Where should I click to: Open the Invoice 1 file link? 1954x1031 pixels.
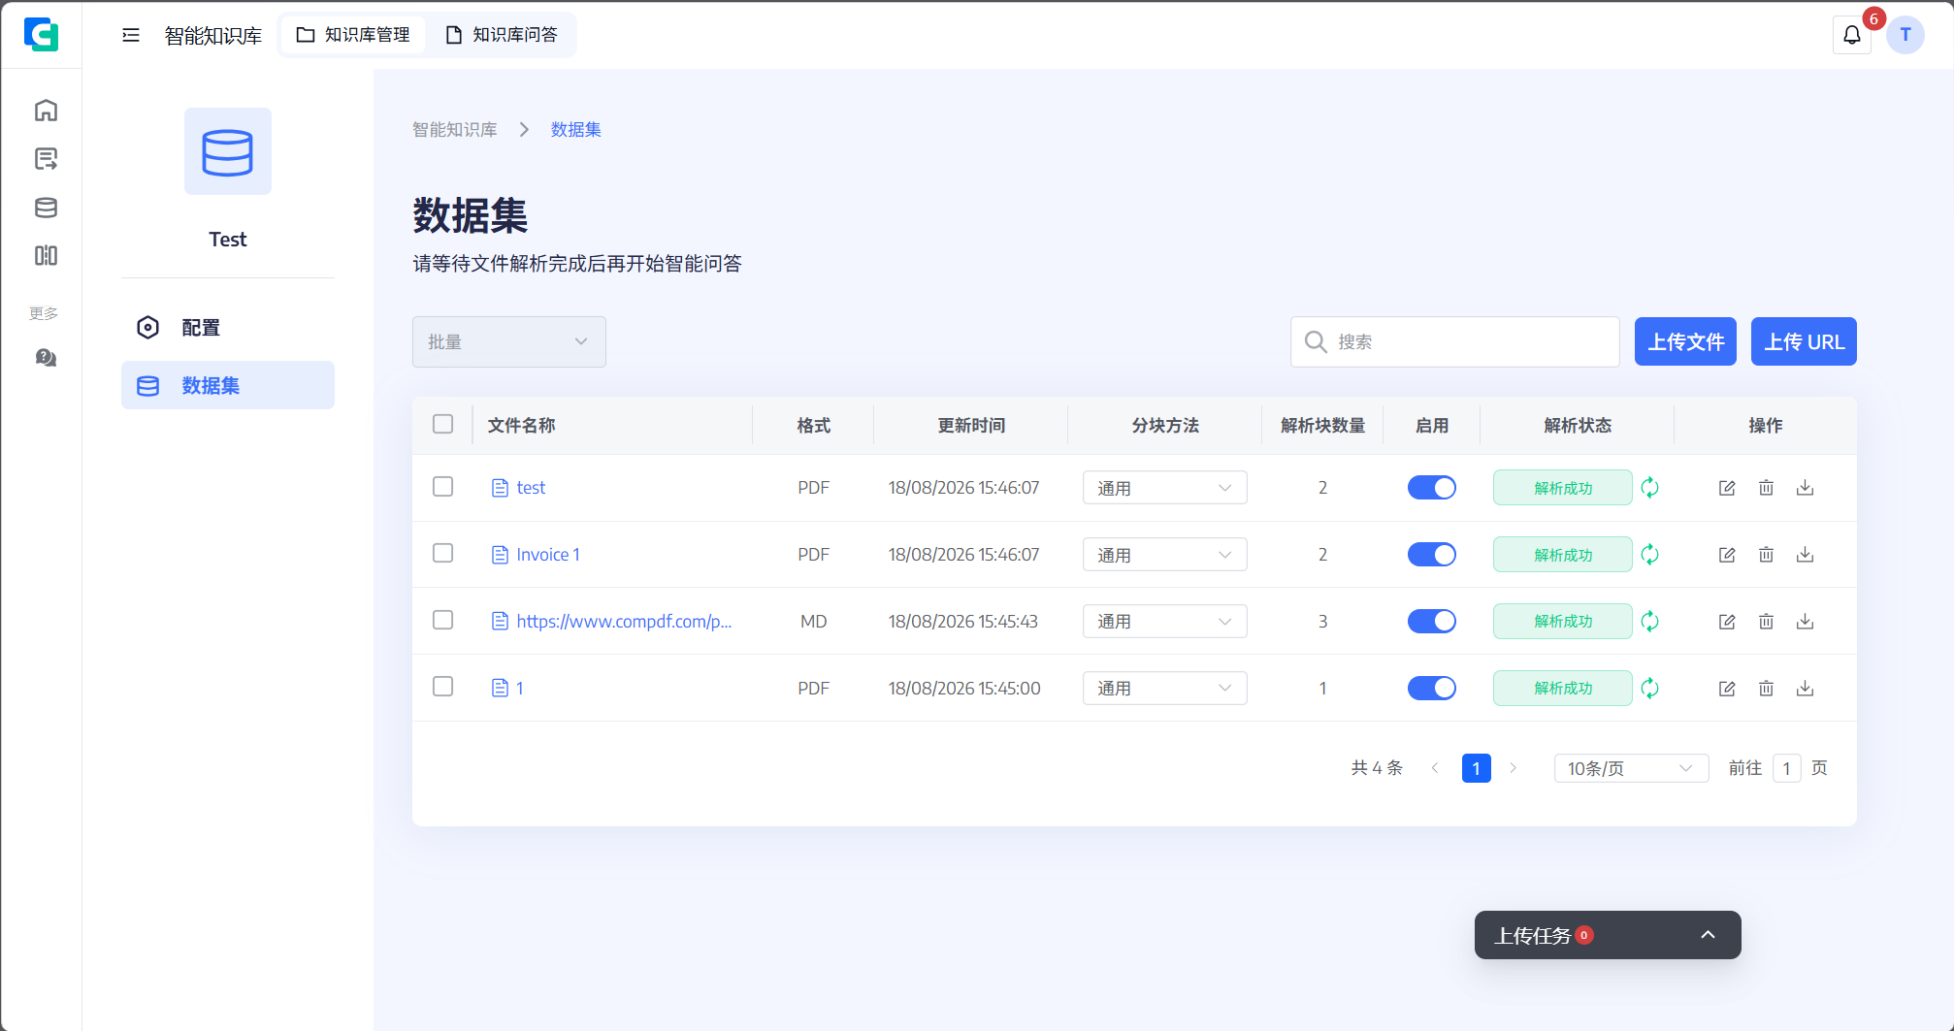(x=548, y=555)
